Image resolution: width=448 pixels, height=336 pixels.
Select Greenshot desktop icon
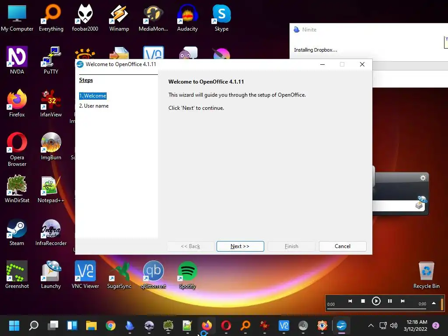17,275
